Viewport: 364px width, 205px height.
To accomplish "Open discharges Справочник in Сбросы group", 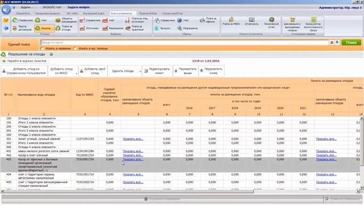I will coord(165,20).
